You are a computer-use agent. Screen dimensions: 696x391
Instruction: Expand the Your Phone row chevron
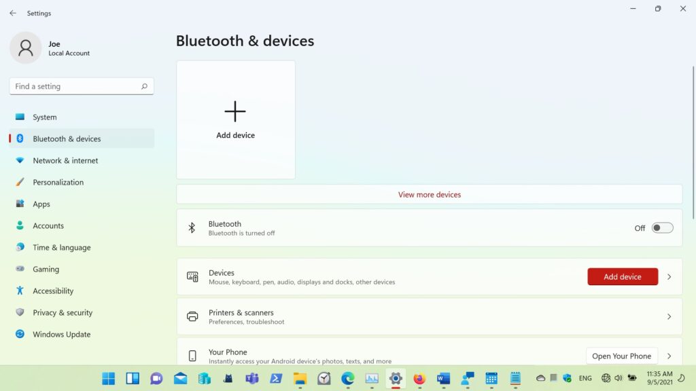(669, 356)
